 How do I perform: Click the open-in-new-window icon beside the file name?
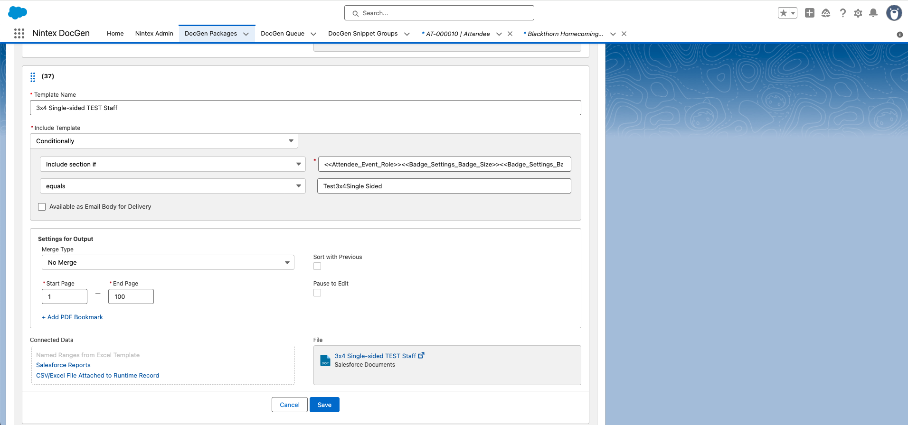(421, 355)
